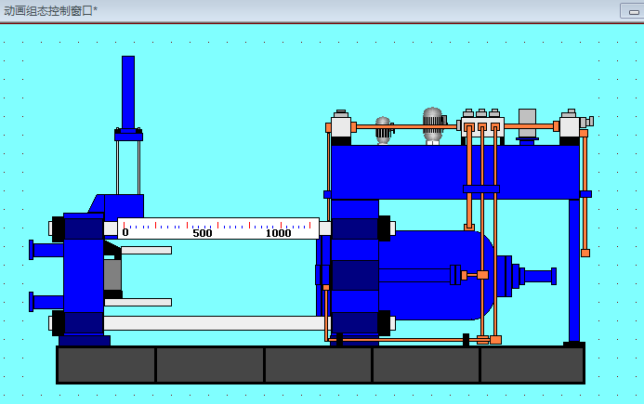Click the large ribbed motor on top

433,124
